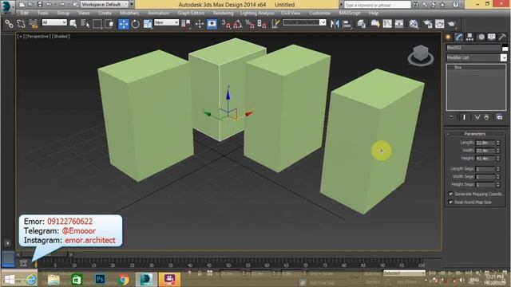This screenshot has height=287, width=511.
Task: Click the Length Segs value field
Action: pyautogui.click(x=485, y=169)
